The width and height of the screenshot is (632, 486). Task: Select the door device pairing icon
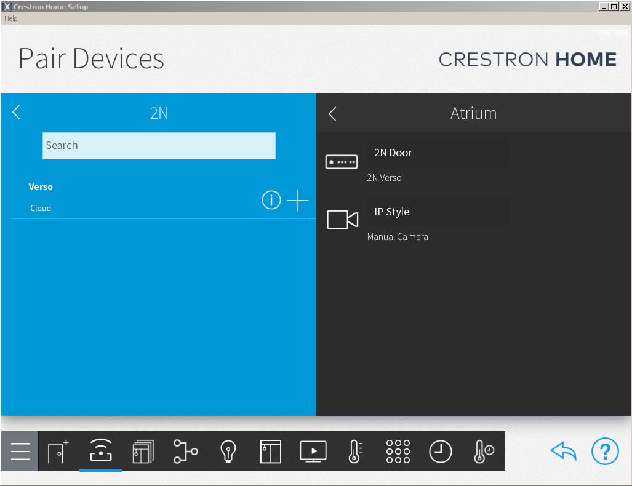click(58, 451)
